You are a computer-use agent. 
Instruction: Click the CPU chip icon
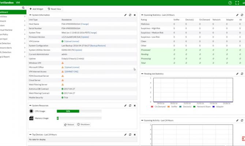(31, 111)
